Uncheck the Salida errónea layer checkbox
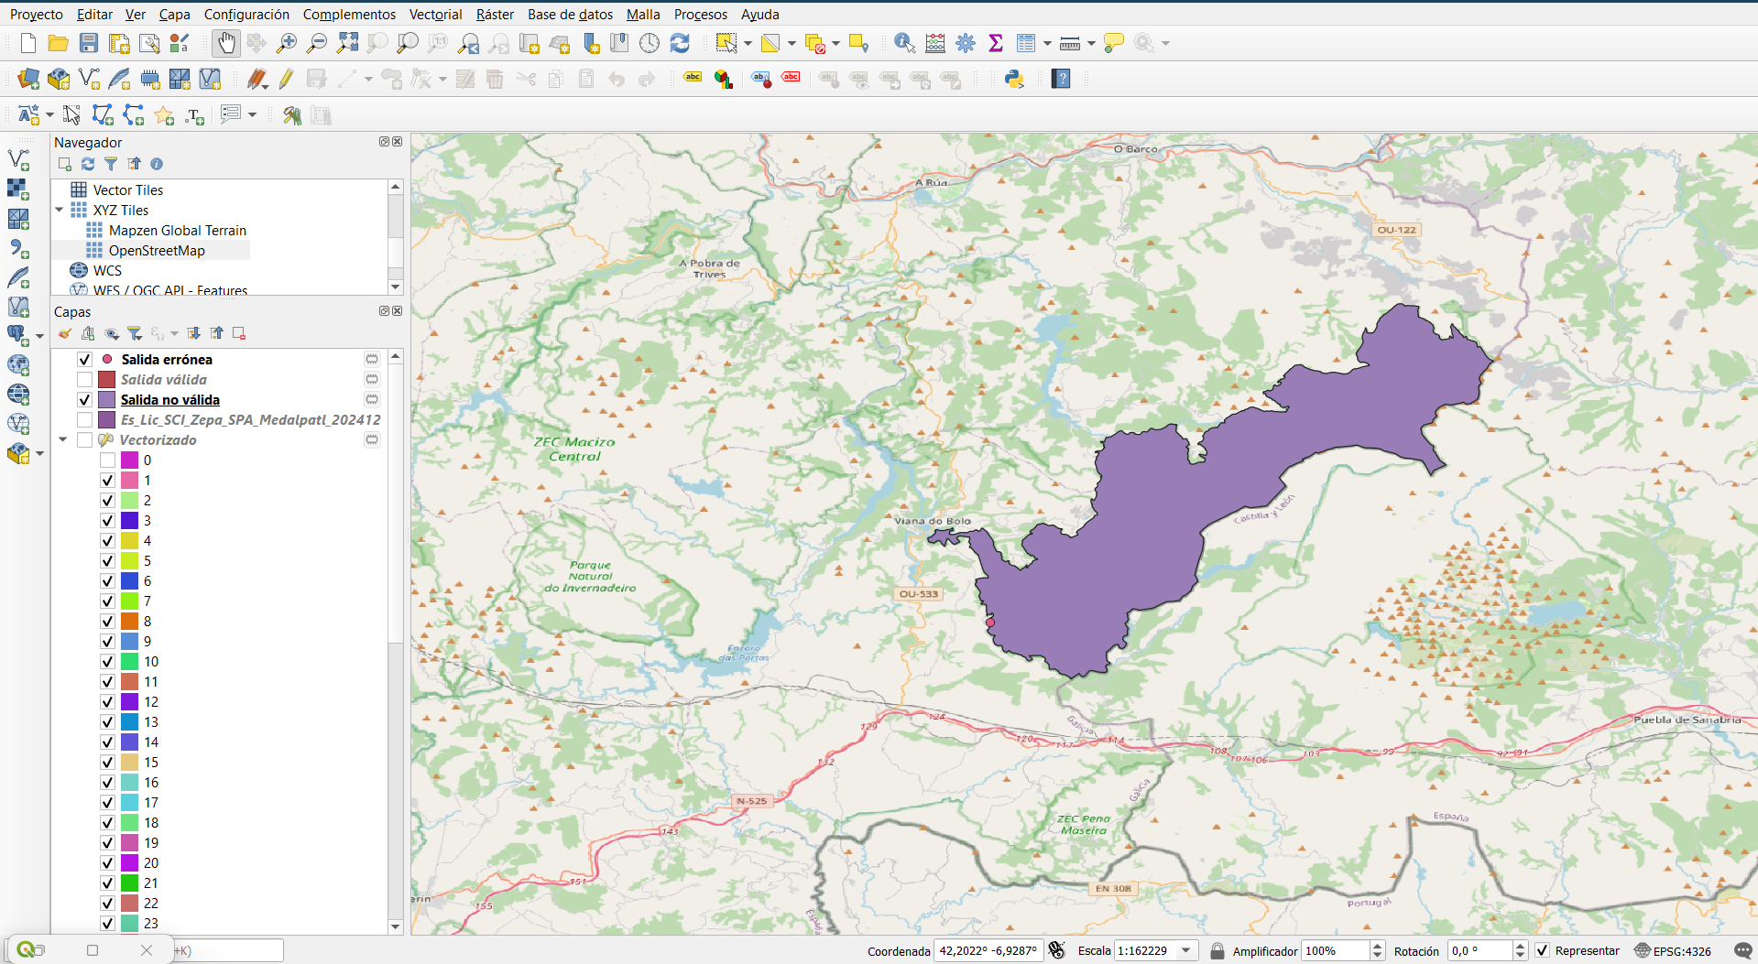The image size is (1758, 964). tap(85, 360)
